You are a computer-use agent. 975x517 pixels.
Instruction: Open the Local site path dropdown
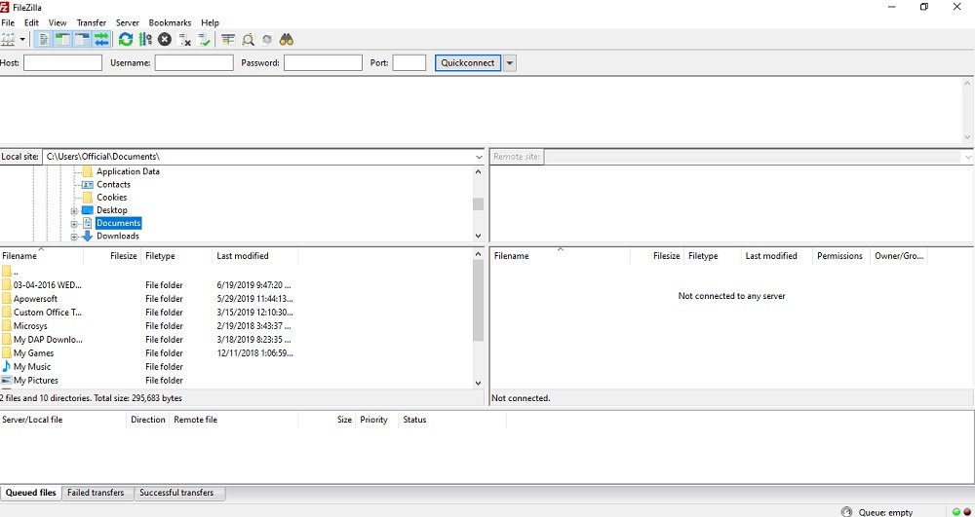click(478, 157)
